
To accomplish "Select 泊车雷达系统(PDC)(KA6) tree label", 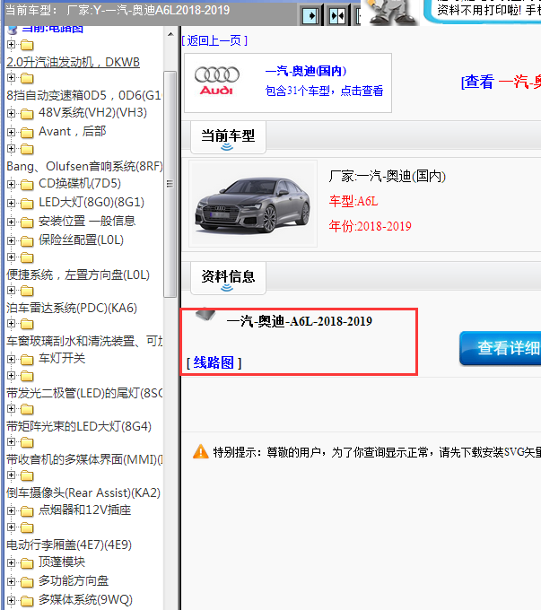I will [72, 308].
